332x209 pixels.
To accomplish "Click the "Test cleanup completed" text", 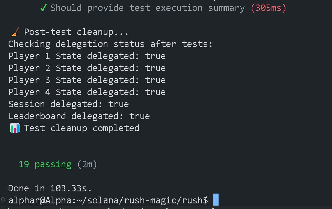I will point(82,128).
